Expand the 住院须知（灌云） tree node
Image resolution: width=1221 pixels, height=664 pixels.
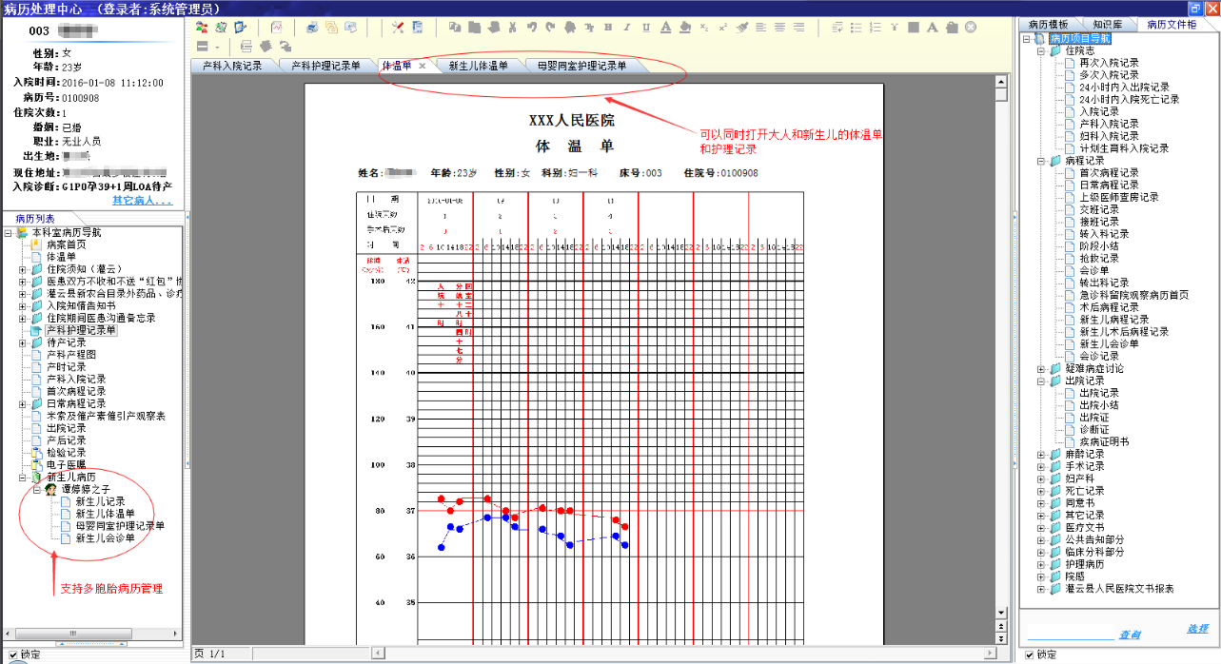pos(23,269)
